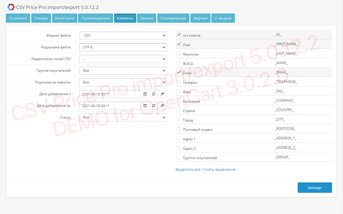The height and width of the screenshot is (214, 343).
Task: Click the 'Подписка на новости' label
Action: point(53,82)
